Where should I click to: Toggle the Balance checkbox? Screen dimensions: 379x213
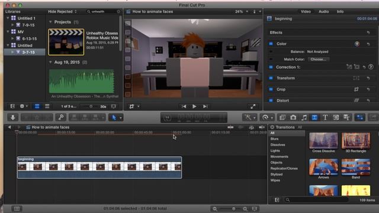click(x=271, y=51)
